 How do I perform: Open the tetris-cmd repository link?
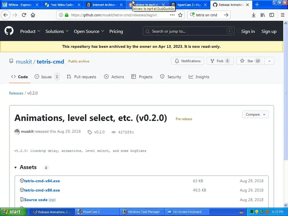tap(50, 62)
